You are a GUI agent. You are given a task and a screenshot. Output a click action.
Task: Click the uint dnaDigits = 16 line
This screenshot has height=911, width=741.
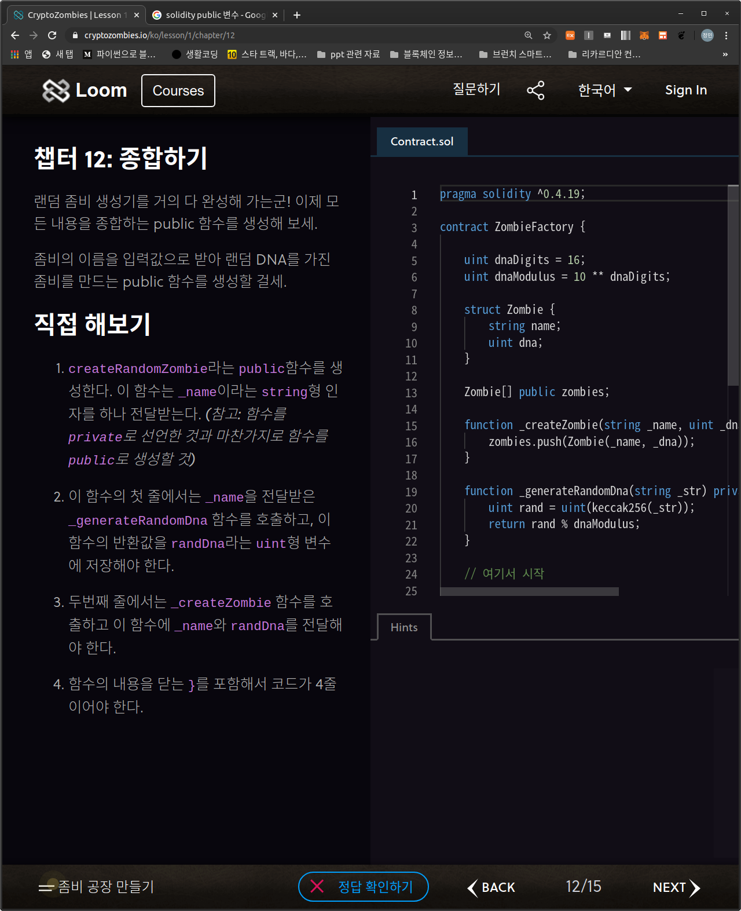click(524, 260)
